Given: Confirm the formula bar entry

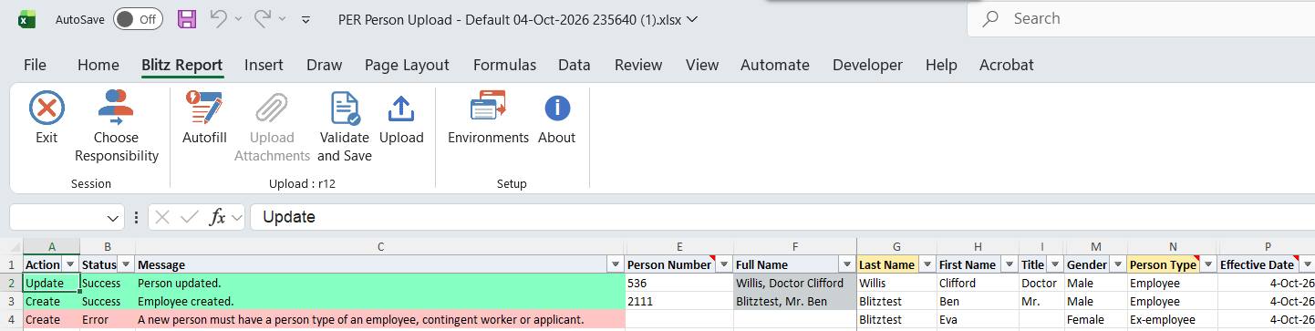Looking at the screenshot, I should tap(190, 217).
